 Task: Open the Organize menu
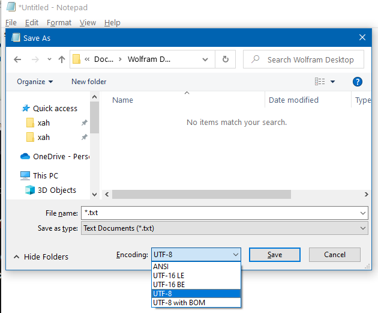click(35, 82)
